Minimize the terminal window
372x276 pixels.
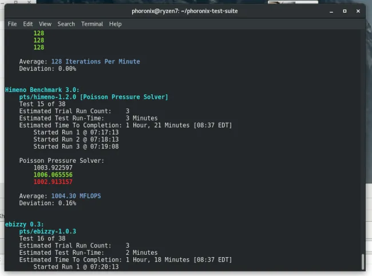[x=331, y=11]
